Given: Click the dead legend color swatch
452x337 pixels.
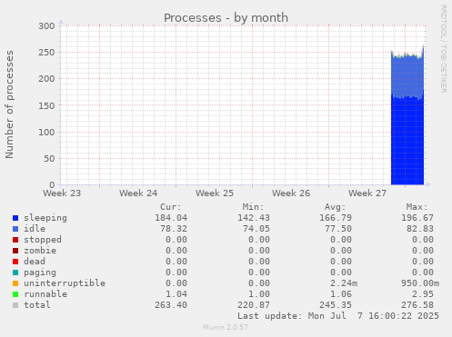Looking at the screenshot, I should (15, 262).
